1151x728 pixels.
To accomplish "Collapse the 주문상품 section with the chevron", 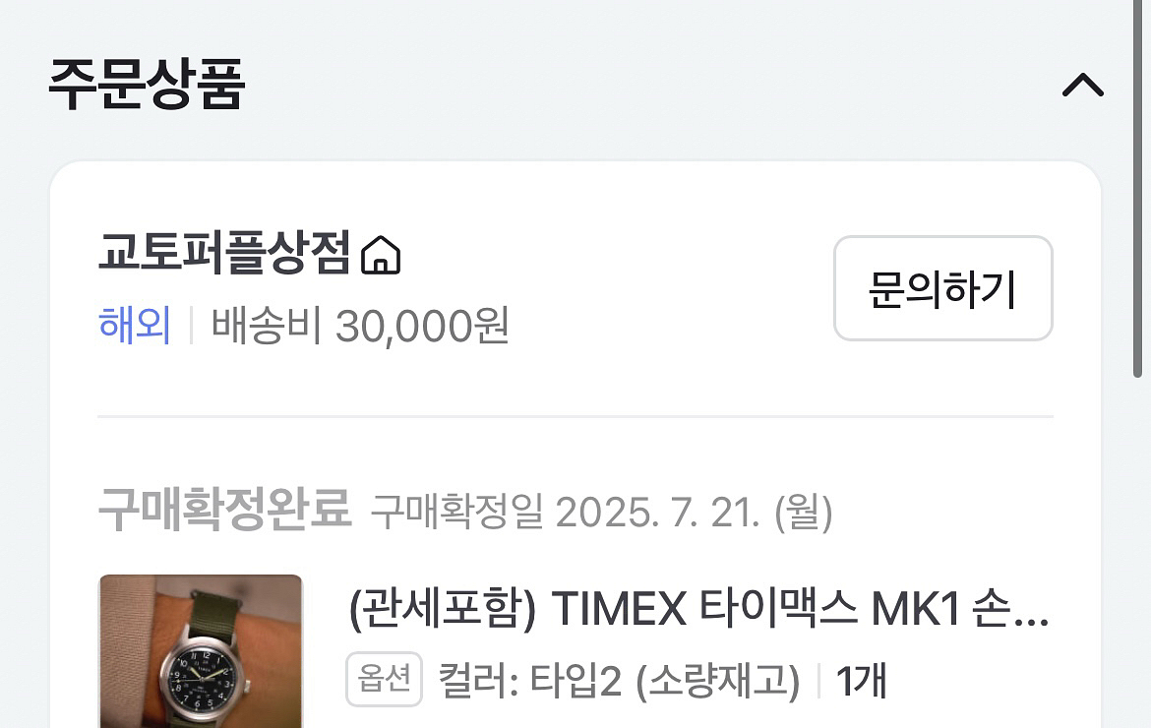I will point(1083,86).
